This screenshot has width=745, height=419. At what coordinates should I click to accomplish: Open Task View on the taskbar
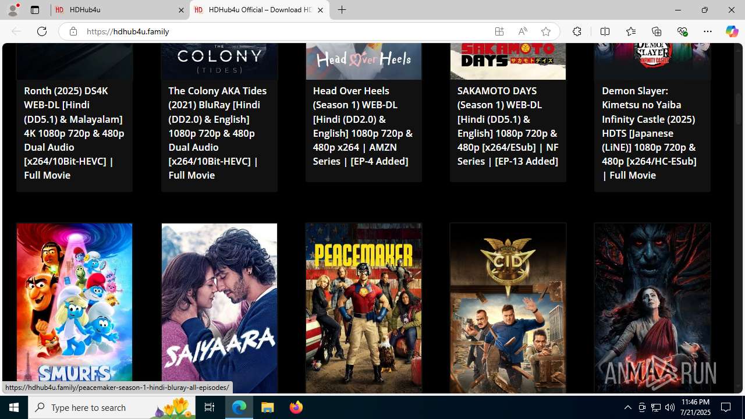click(x=210, y=407)
